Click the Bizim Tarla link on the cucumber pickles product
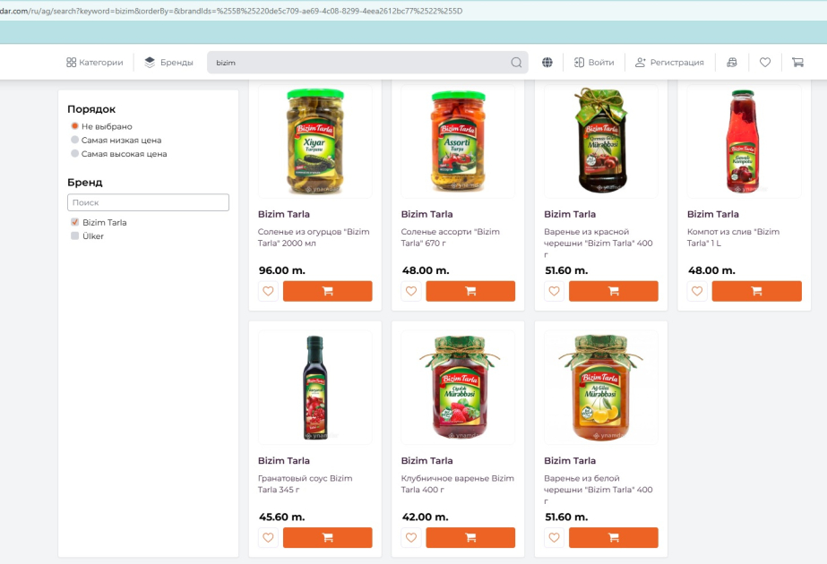 click(x=285, y=214)
